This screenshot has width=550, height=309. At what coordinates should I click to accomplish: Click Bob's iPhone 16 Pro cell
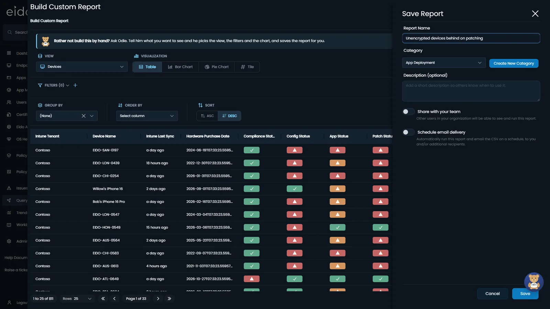(109, 202)
